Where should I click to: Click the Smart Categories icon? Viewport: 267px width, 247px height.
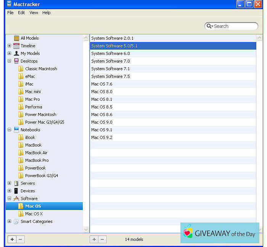tap(16, 221)
